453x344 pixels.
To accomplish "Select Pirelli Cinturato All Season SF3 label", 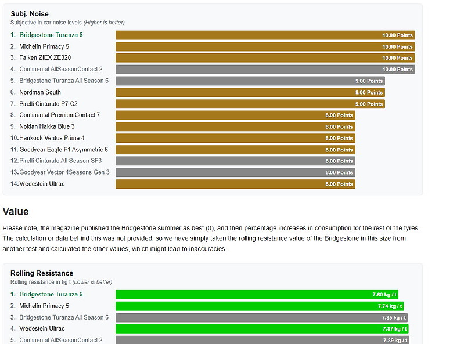I will [x=60, y=161].
